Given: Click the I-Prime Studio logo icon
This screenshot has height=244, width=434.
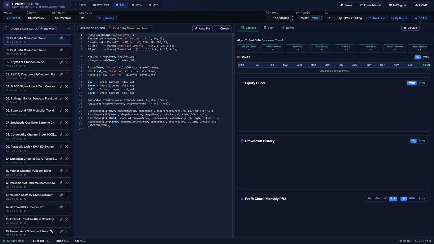Looking at the screenshot, I should coord(7,5).
